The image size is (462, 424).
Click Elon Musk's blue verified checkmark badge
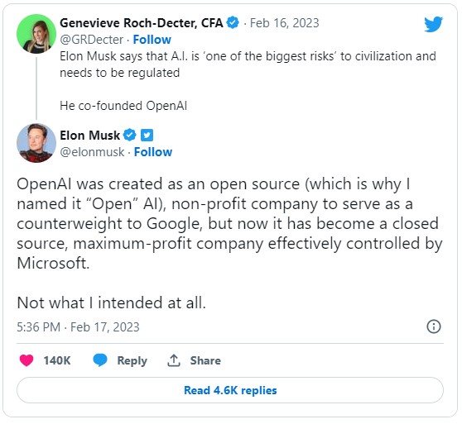tap(130, 136)
